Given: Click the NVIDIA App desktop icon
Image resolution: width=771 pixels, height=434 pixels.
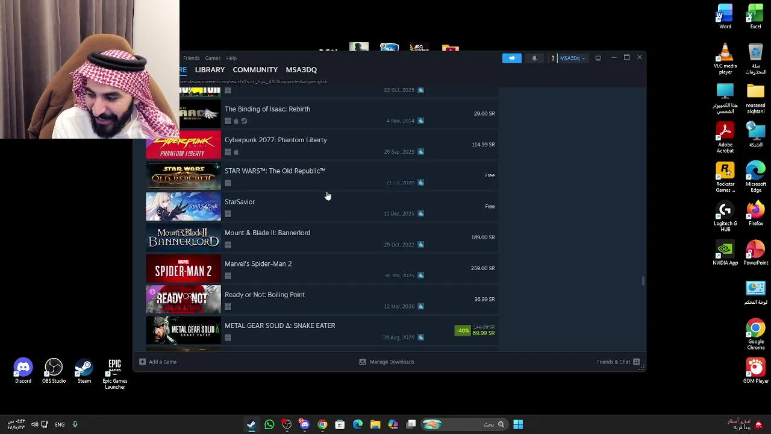Looking at the screenshot, I should coord(725,253).
